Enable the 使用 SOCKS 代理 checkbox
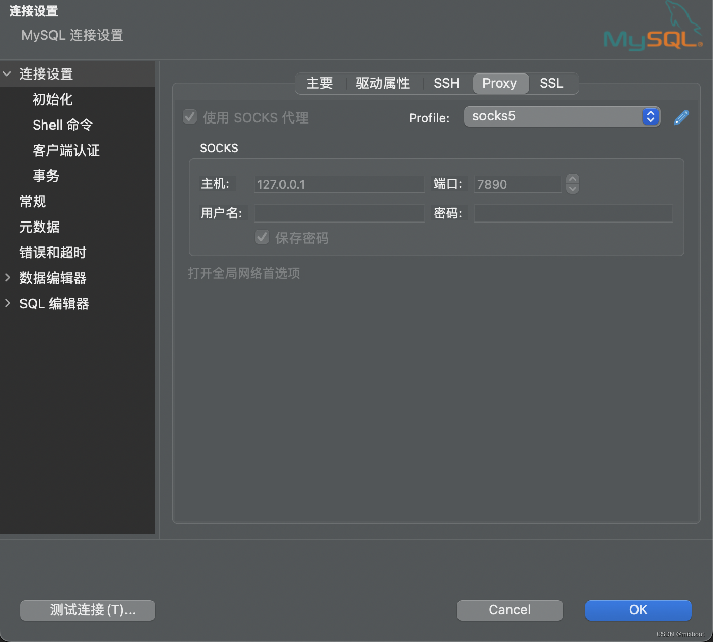The width and height of the screenshot is (713, 642). (189, 117)
